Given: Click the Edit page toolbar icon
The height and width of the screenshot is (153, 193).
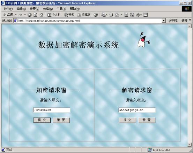Looking at the screenshot, I should tap(117, 15).
